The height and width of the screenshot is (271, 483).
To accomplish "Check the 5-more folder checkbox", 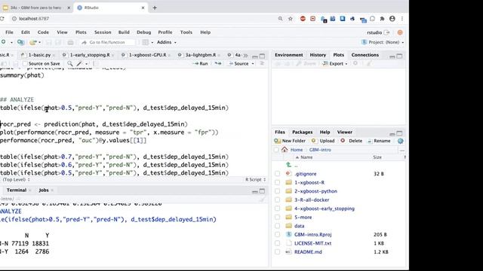I will [x=277, y=218].
